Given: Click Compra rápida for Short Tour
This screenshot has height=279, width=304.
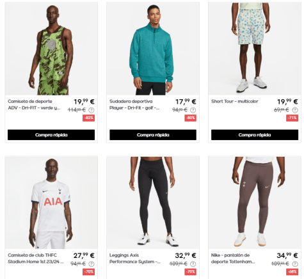Looking at the screenshot, I should (x=255, y=135).
